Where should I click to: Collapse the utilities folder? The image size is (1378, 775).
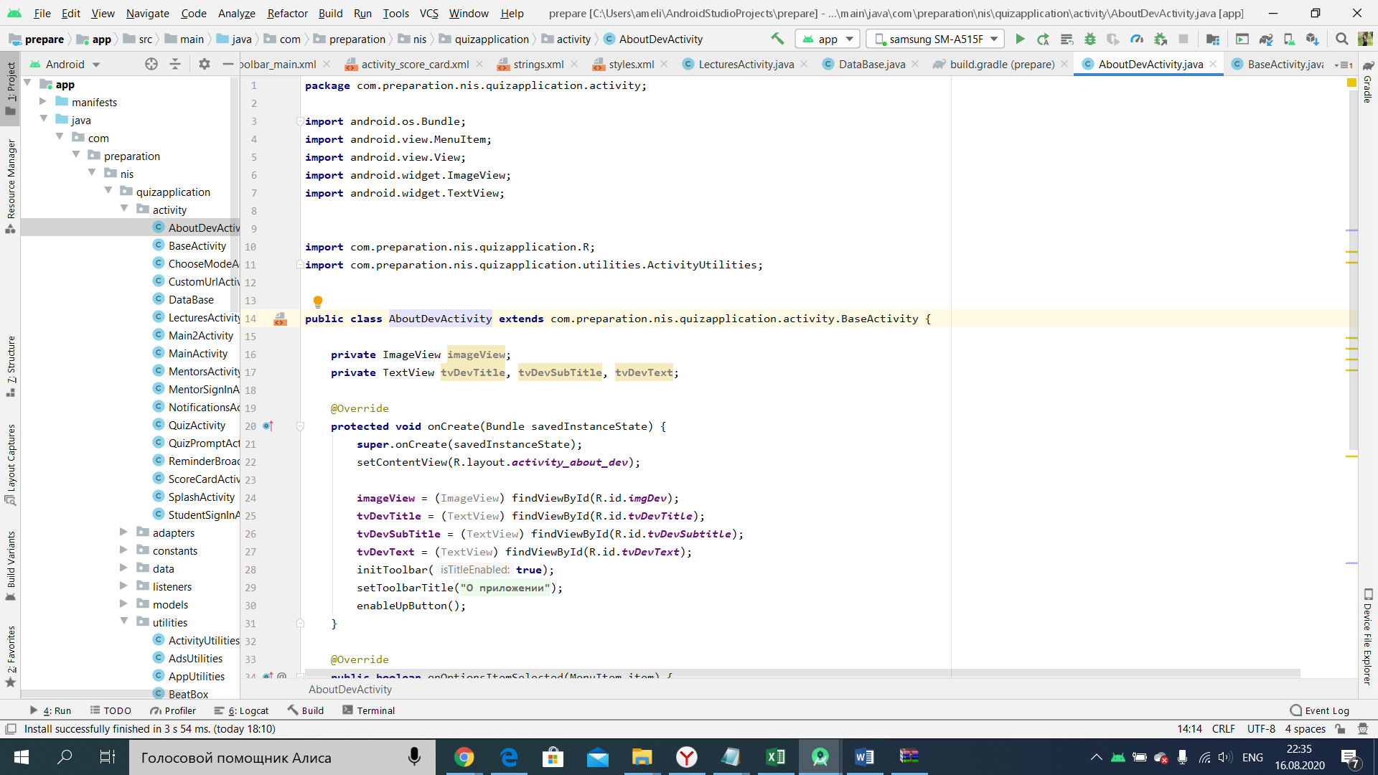click(123, 621)
